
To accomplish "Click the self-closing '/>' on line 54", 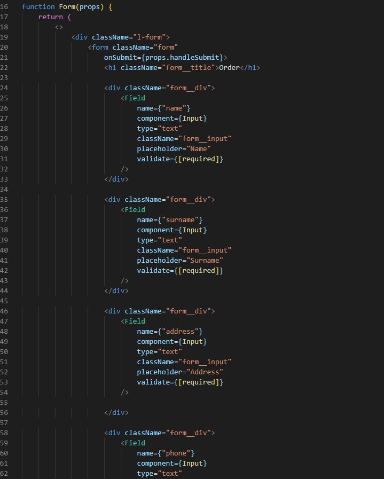I will [x=124, y=392].
